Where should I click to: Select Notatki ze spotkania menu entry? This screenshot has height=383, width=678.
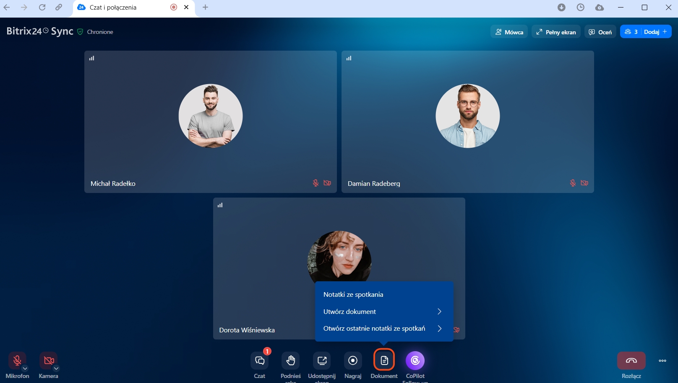384,295
